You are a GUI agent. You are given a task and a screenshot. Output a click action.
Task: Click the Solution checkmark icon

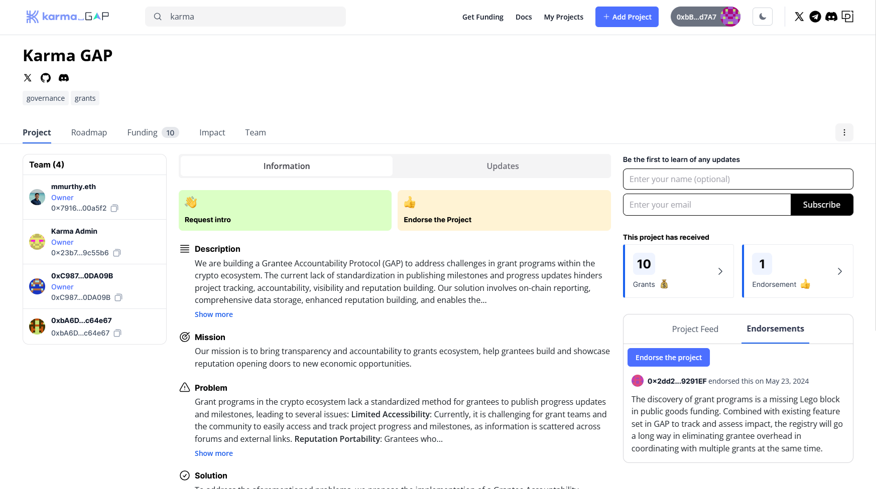tap(185, 475)
